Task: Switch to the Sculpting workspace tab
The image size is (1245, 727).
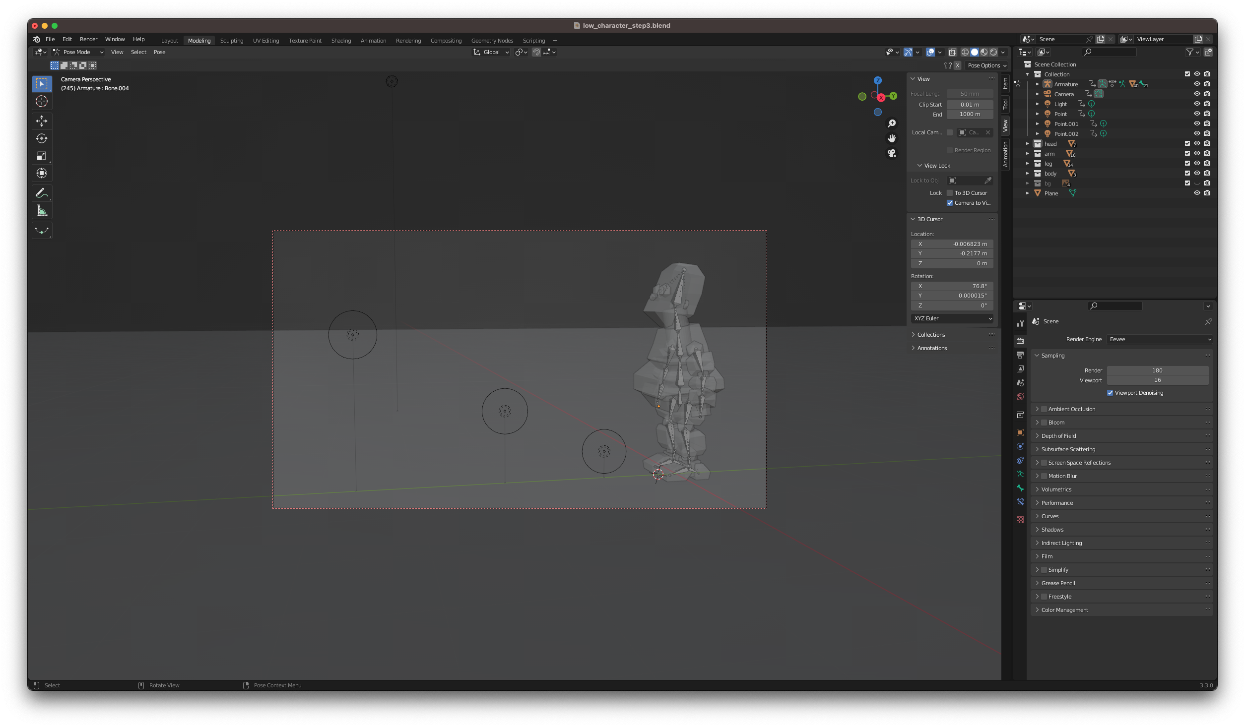Action: pyautogui.click(x=232, y=41)
